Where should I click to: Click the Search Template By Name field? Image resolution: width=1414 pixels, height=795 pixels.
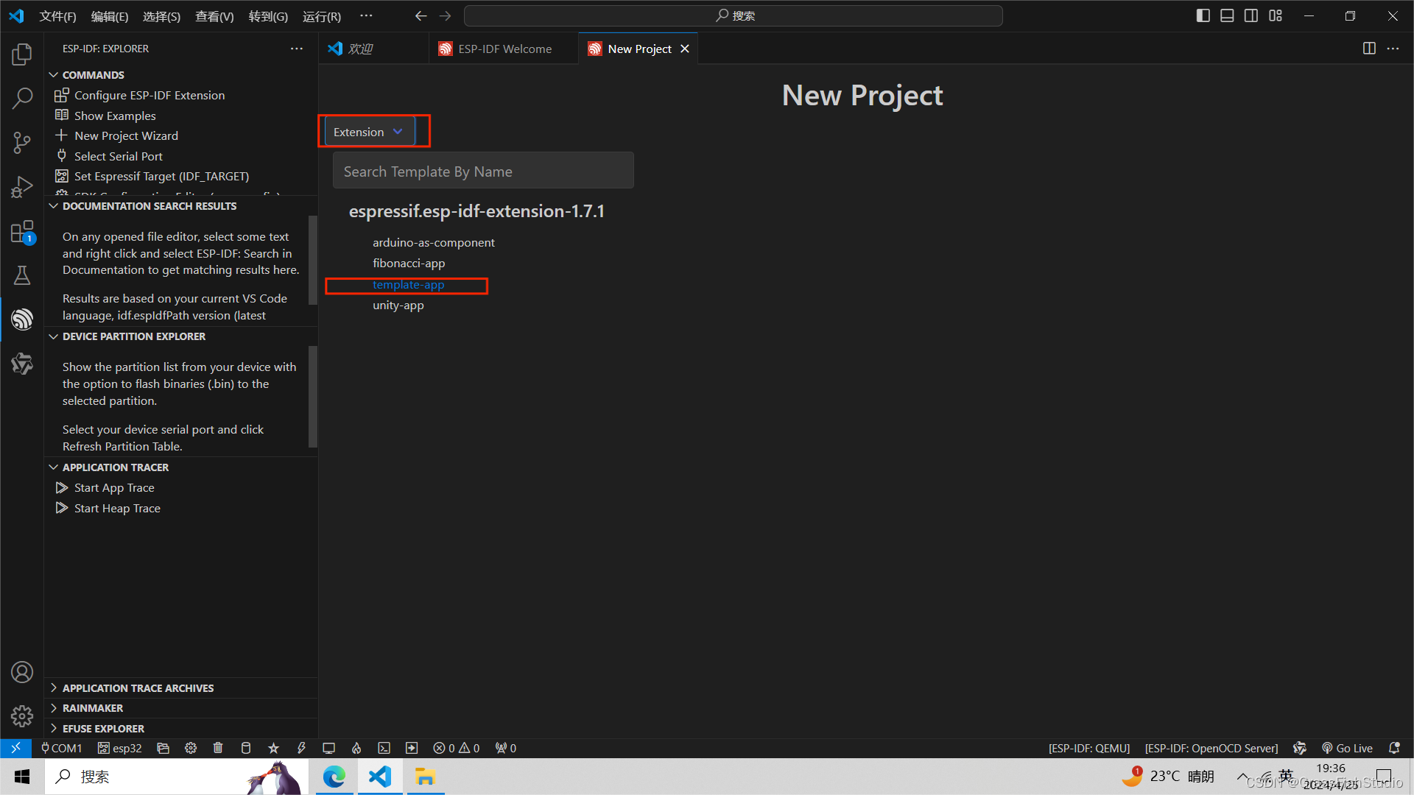click(x=483, y=172)
